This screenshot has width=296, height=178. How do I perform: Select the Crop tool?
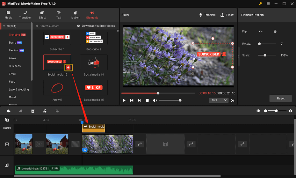(x=57, y=111)
